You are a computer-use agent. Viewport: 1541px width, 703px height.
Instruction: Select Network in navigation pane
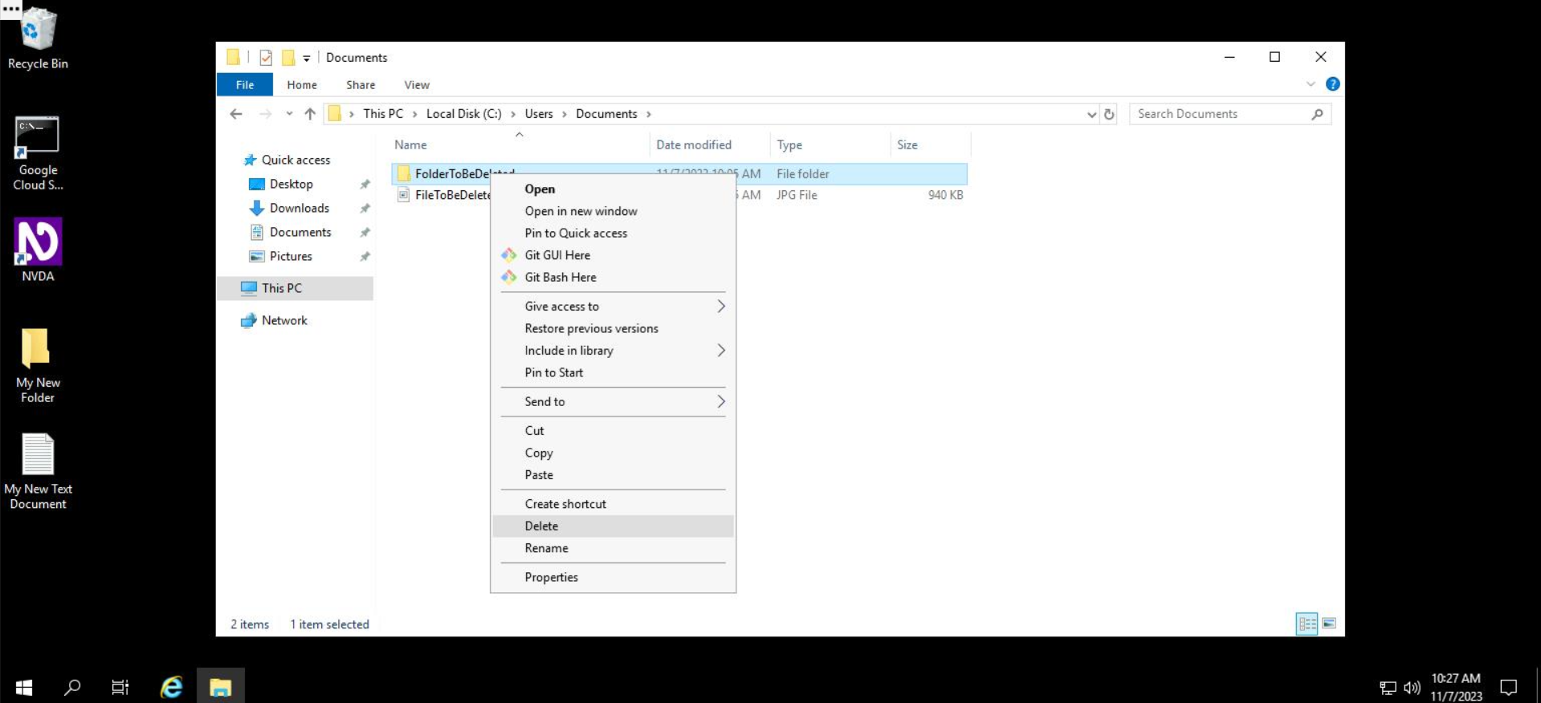point(284,320)
